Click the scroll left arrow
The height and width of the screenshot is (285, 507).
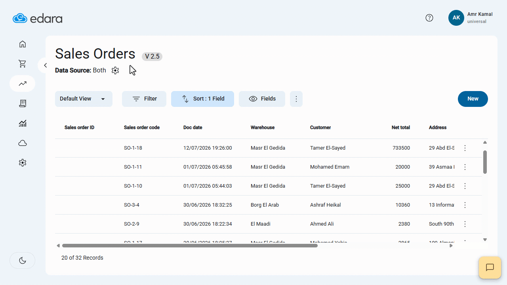click(58, 246)
